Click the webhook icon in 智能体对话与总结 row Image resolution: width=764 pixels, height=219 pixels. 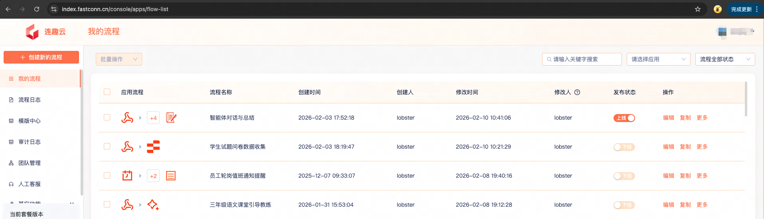[127, 118]
